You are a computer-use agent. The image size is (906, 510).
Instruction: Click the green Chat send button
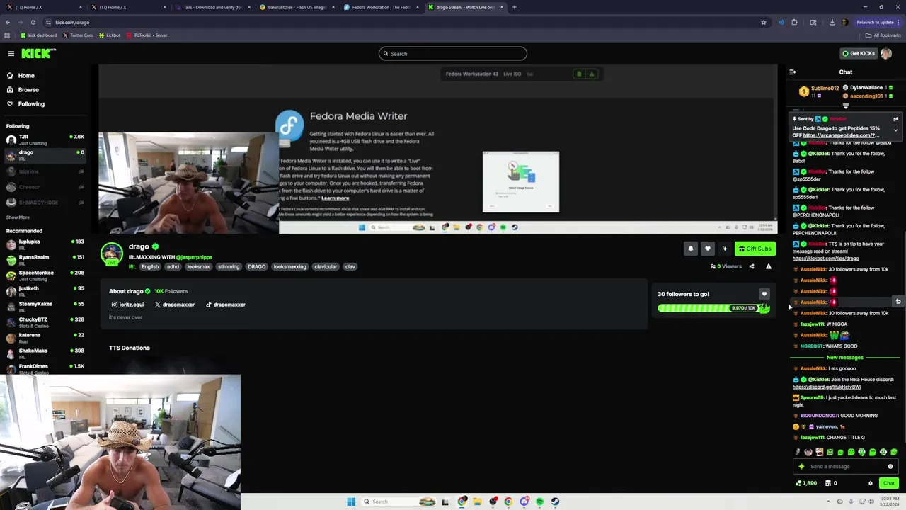(889, 483)
